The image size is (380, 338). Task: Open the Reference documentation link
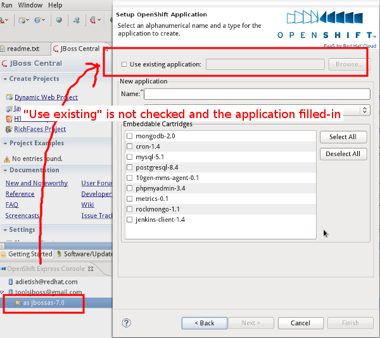click(x=20, y=194)
